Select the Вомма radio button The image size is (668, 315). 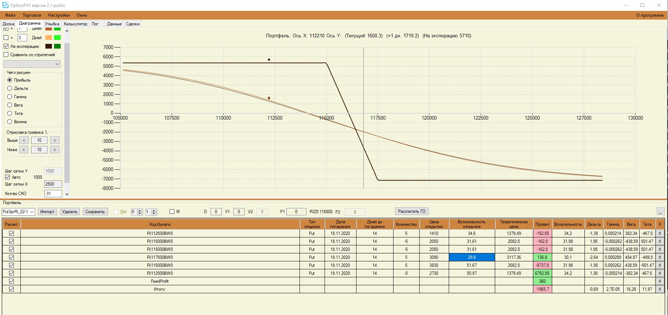[10, 122]
